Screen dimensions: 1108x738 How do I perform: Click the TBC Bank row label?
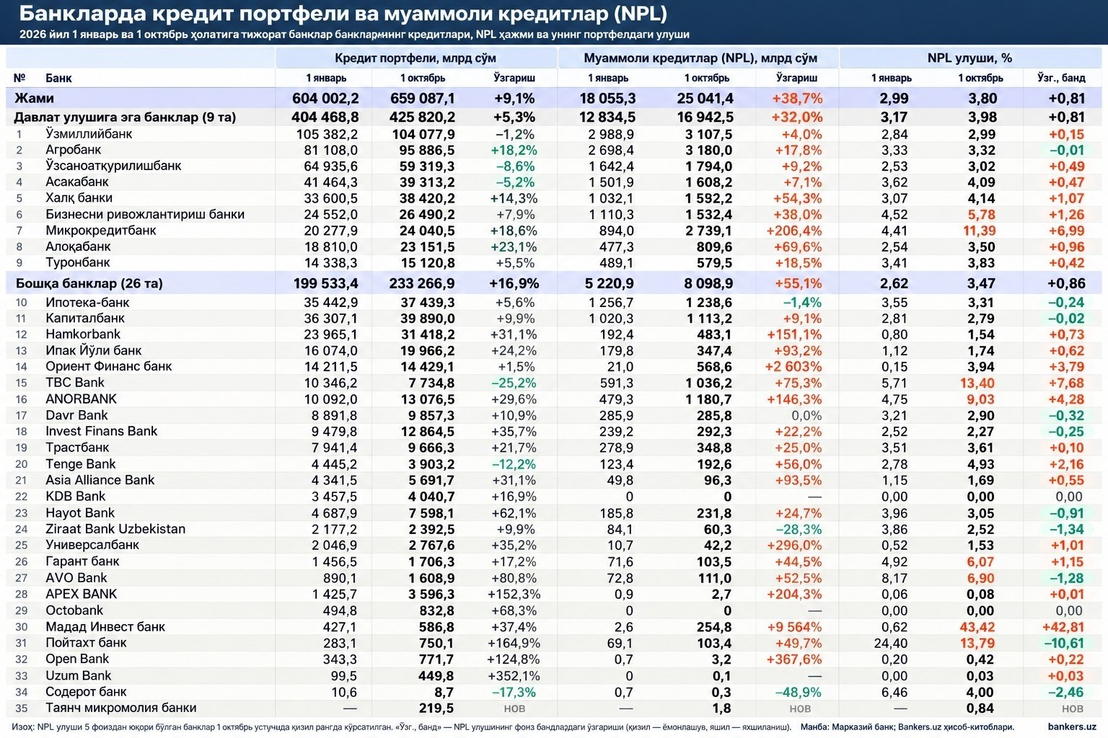click(x=75, y=383)
